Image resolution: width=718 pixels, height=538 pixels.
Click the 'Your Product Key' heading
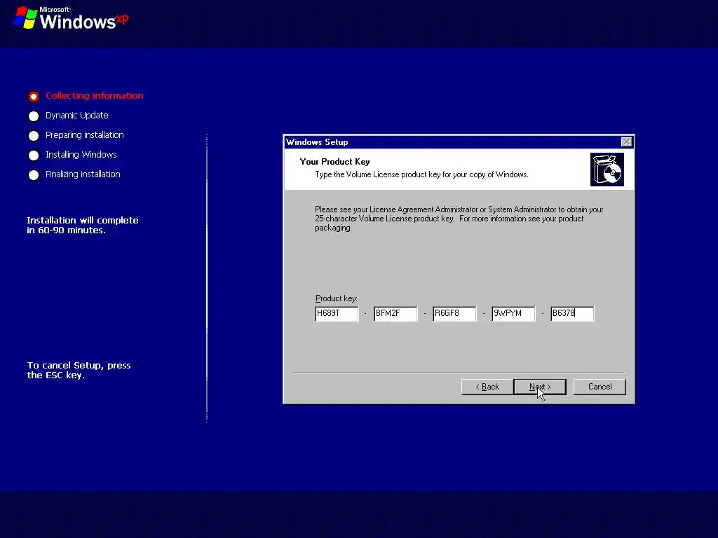click(x=334, y=162)
